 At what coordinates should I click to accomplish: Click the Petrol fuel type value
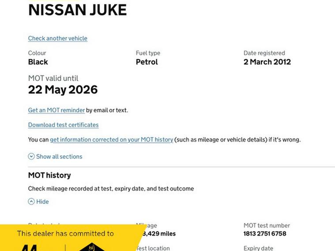[147, 62]
